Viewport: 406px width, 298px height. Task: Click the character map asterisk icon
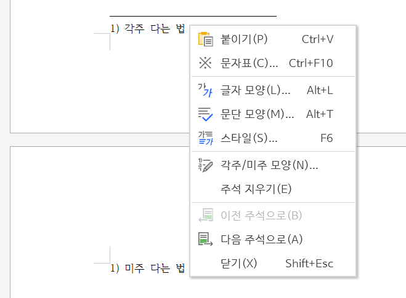pos(205,63)
